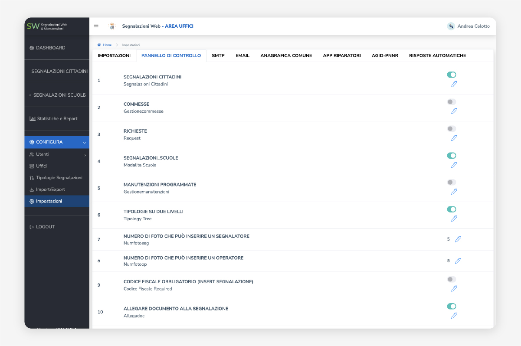
Task: Click edit pencil for Numero di foto operatore
Action: (458, 261)
